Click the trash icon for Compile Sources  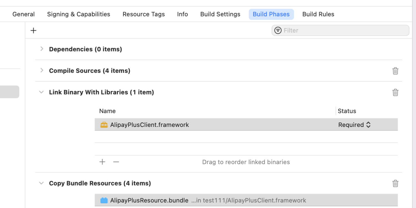click(x=395, y=71)
